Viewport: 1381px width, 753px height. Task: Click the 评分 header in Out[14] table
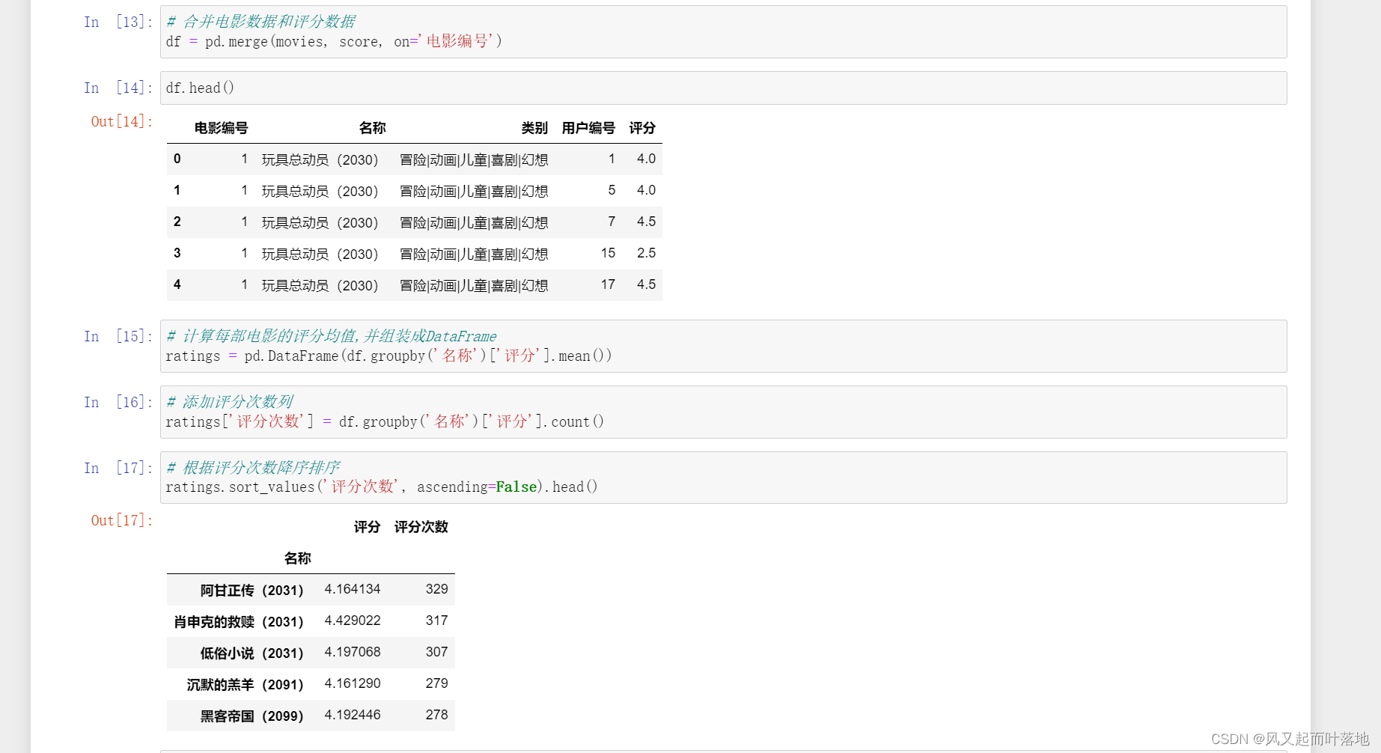[642, 128]
